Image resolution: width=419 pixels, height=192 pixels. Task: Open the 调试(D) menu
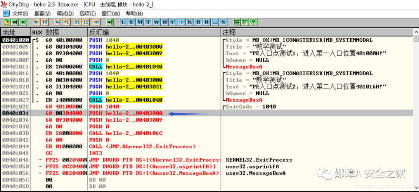[65, 14]
